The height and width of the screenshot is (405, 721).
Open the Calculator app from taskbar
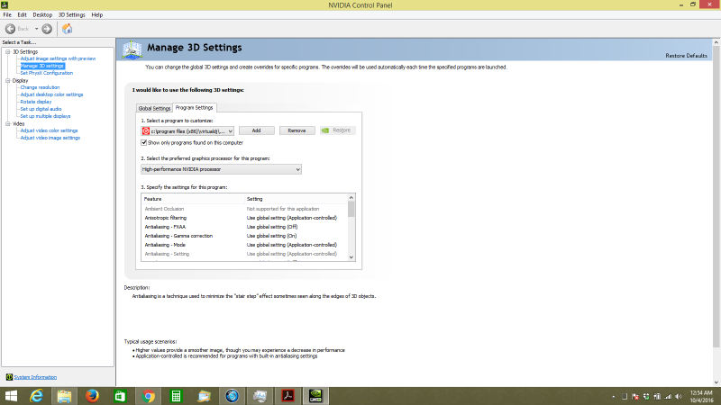[176, 396]
